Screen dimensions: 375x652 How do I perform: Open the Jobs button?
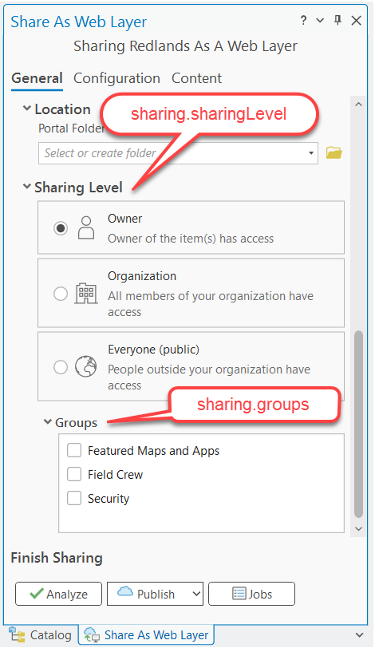click(251, 594)
